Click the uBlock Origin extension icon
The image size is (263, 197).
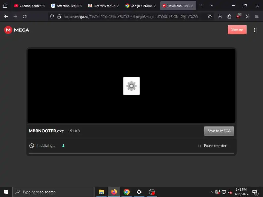[239, 16]
